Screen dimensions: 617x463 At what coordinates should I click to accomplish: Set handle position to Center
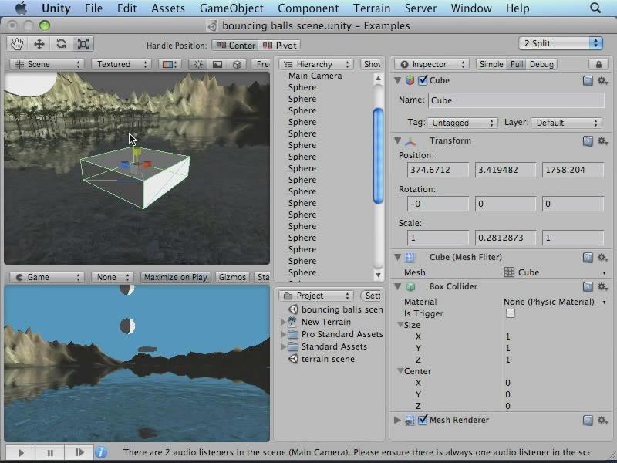[x=235, y=46]
